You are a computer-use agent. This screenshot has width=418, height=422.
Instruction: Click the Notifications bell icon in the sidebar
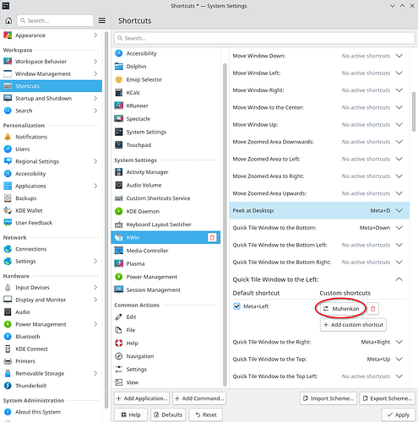[x=8, y=137]
